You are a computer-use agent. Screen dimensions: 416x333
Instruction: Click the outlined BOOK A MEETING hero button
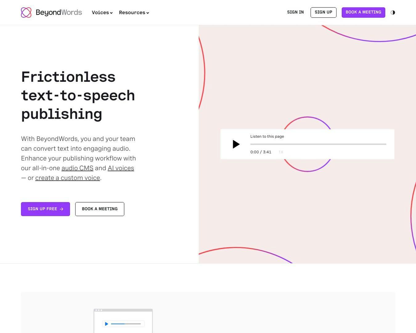[x=100, y=209]
